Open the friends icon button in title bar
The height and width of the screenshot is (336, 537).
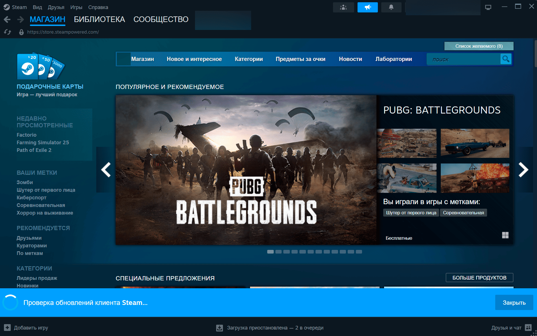[x=343, y=7]
